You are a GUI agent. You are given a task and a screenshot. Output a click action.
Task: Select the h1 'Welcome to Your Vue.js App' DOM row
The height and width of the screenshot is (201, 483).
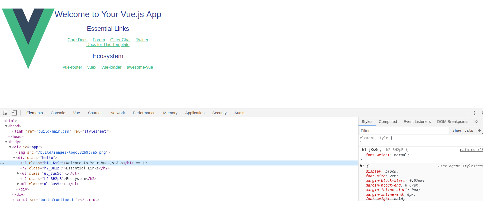coord(179,163)
